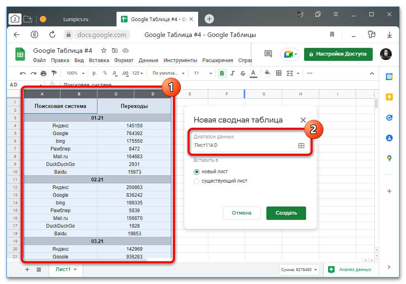This screenshot has width=406, height=284.
Task: Select the существующий лист radio option
Action: click(197, 181)
